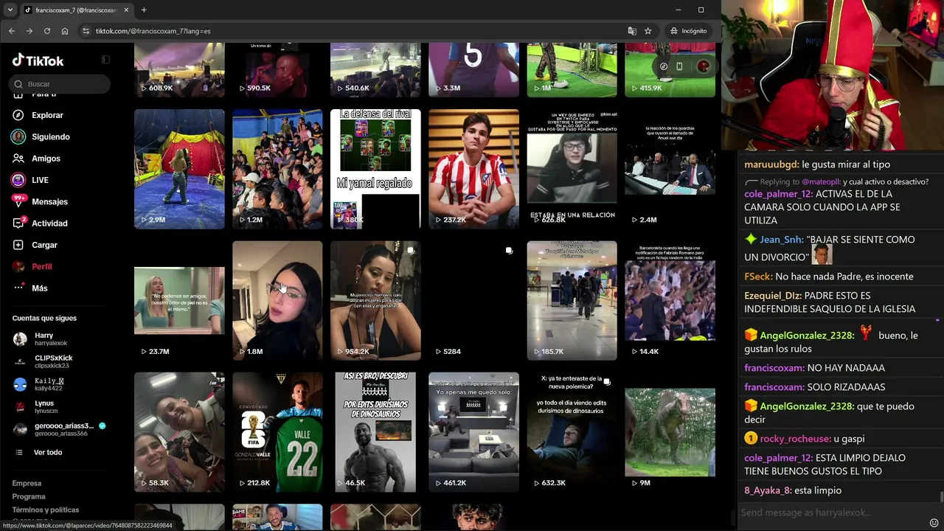Click the Incógnito indicator chip
This screenshot has height=531, width=944.
[x=689, y=31]
